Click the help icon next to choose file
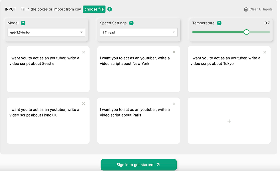This screenshot has height=171, width=280. [x=110, y=9]
